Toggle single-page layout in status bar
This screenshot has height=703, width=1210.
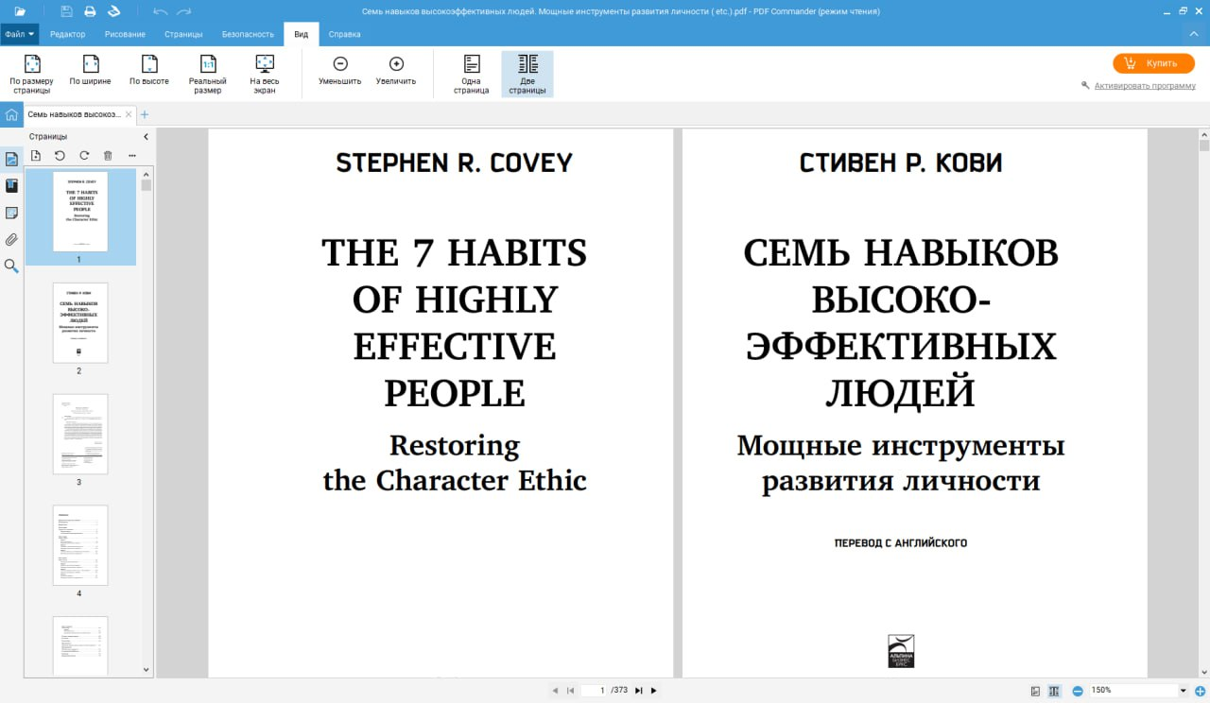click(x=1036, y=691)
